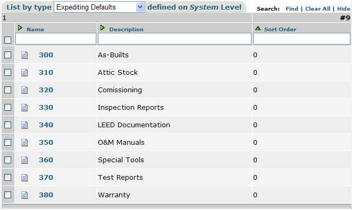Open document icon for row 310
This screenshot has height=210, width=352.
tap(24, 73)
